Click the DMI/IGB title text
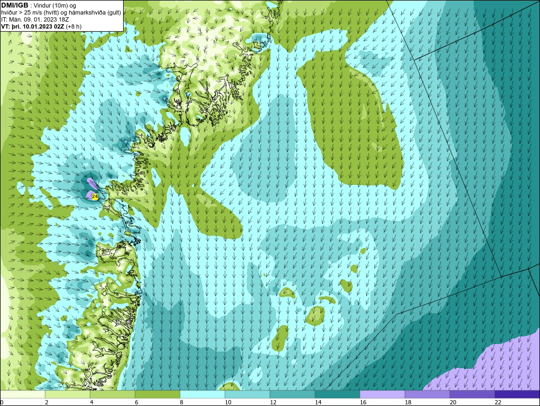 (x=15, y=5)
